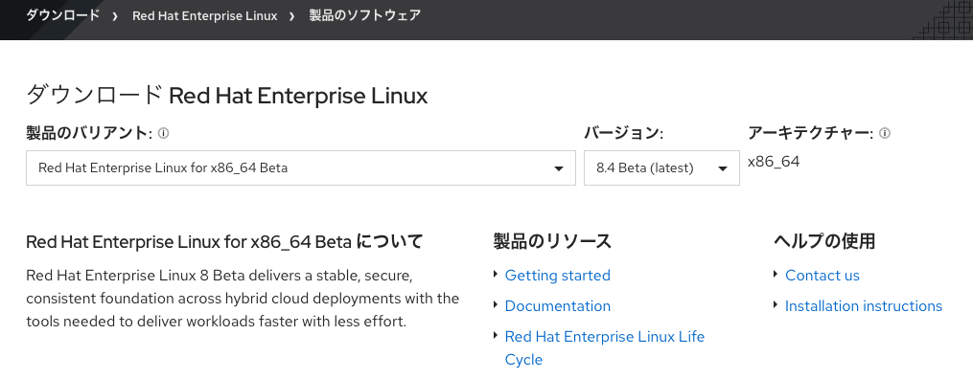Click the x86_64 architecture value
The image size is (973, 379).
tap(774, 163)
